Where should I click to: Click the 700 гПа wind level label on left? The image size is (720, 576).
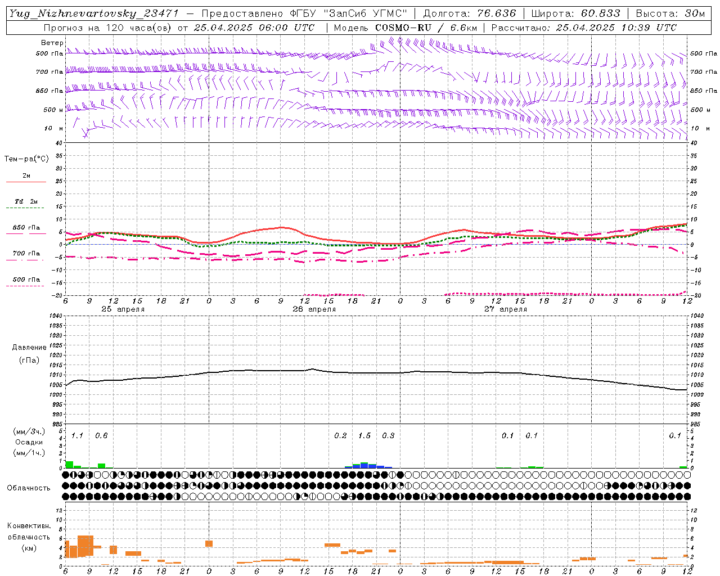49,72
